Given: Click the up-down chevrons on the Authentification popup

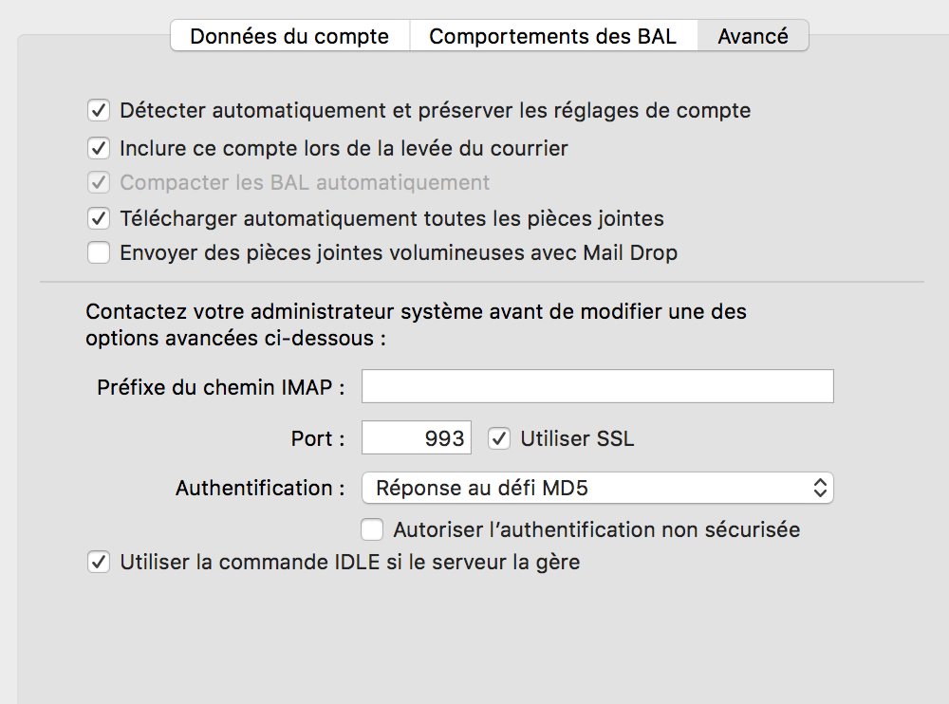Looking at the screenshot, I should [x=820, y=489].
